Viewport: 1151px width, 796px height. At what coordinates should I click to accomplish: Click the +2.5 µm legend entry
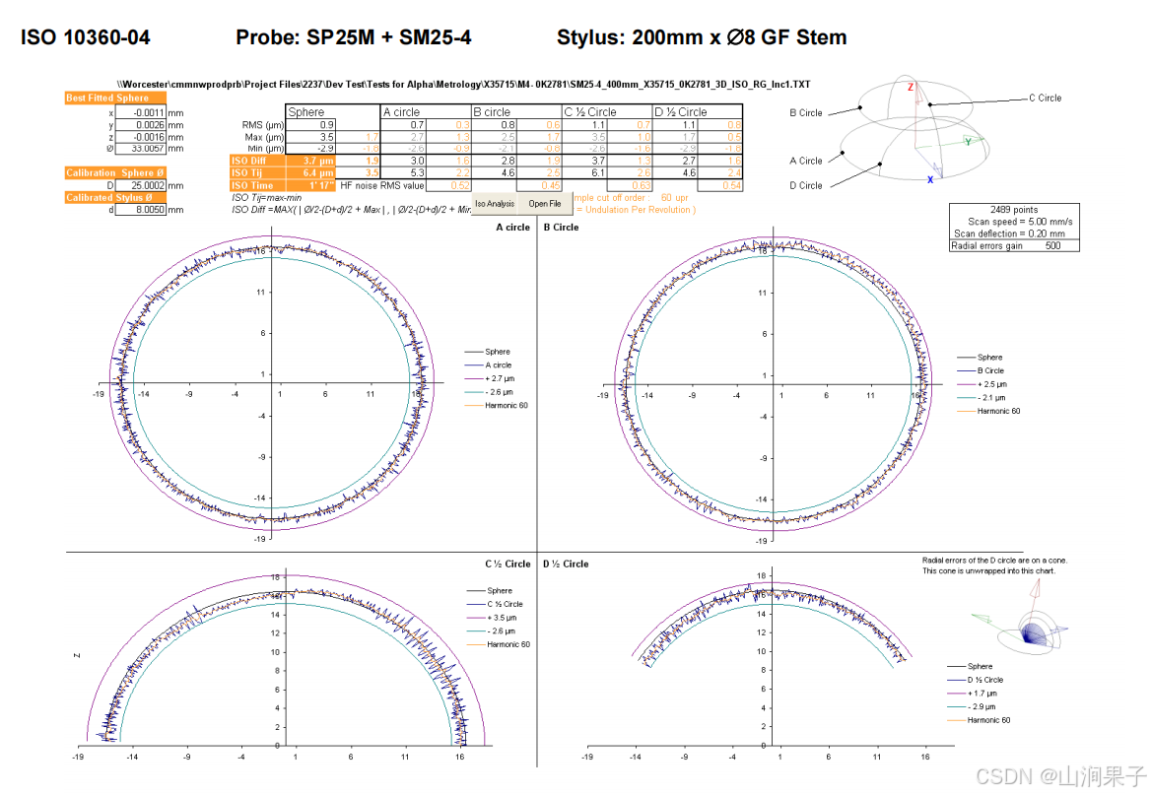pyautogui.click(x=982, y=384)
